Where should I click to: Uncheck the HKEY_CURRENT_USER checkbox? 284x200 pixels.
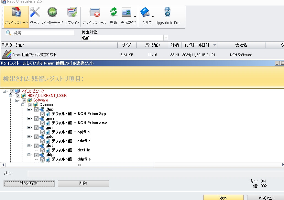[18, 96]
